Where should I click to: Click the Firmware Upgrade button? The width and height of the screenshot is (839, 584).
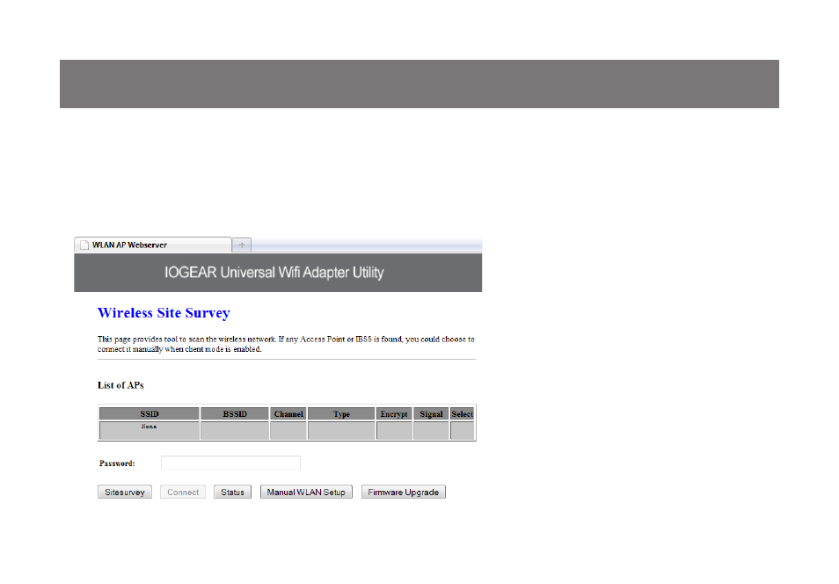coord(404,492)
